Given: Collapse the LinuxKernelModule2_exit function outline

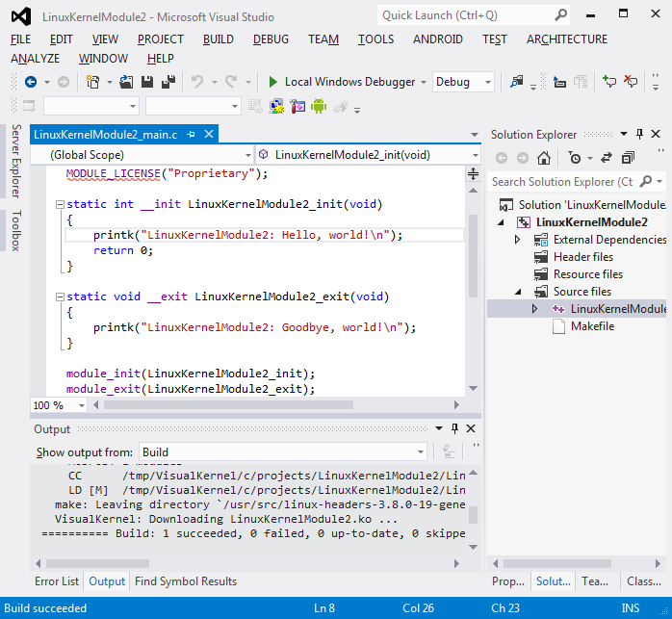Looking at the screenshot, I should pos(60,297).
